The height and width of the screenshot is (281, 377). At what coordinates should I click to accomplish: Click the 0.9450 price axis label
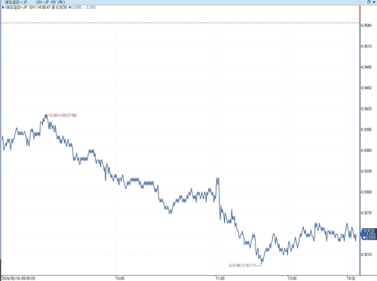(366, 88)
